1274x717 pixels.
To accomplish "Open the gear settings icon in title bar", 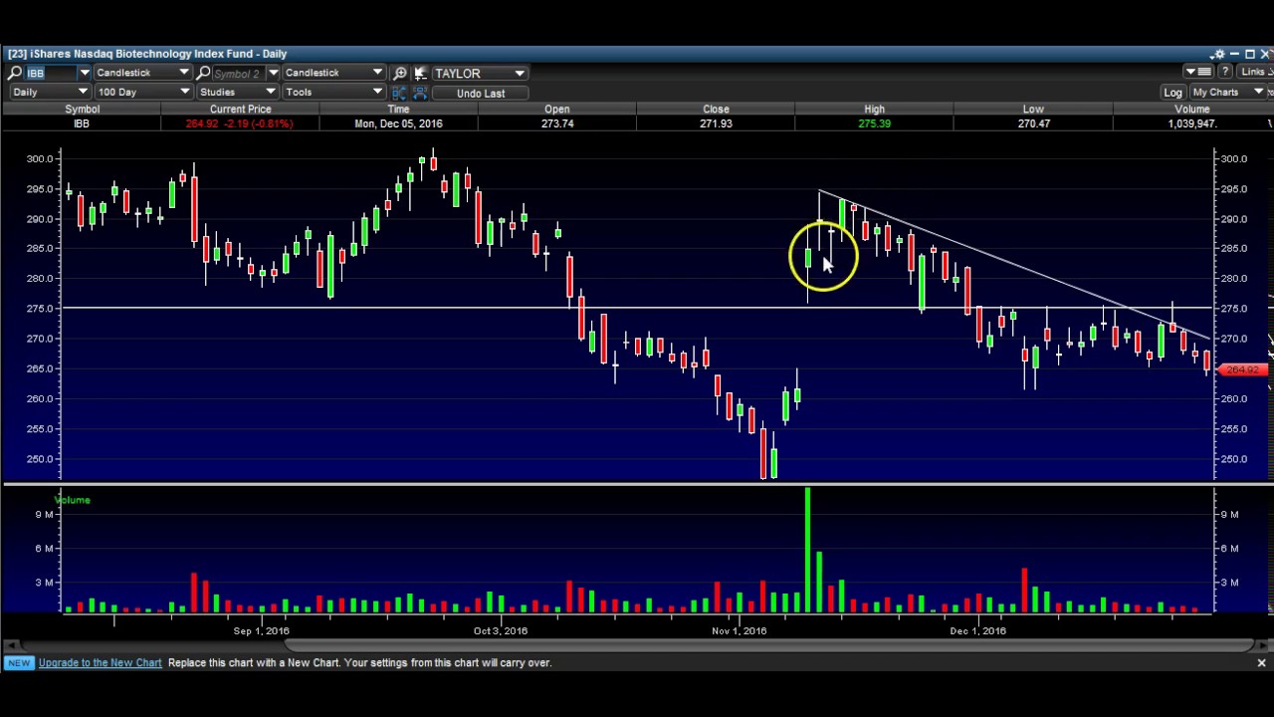I will [x=1217, y=55].
